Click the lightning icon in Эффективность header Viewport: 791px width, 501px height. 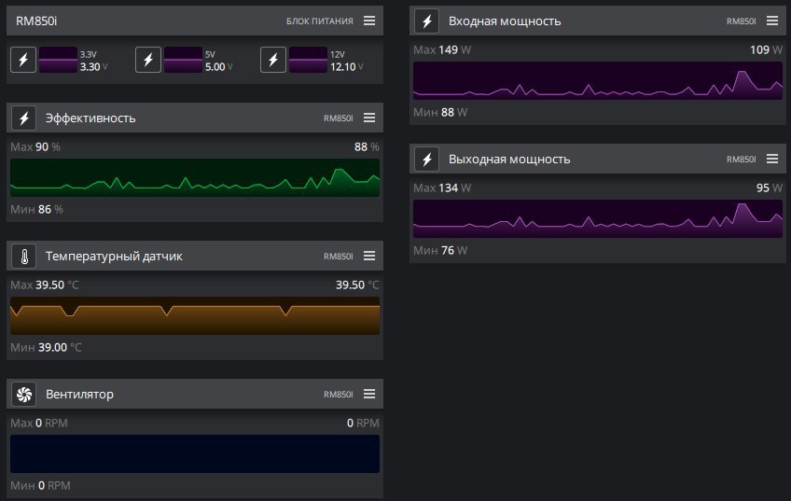[x=24, y=118]
